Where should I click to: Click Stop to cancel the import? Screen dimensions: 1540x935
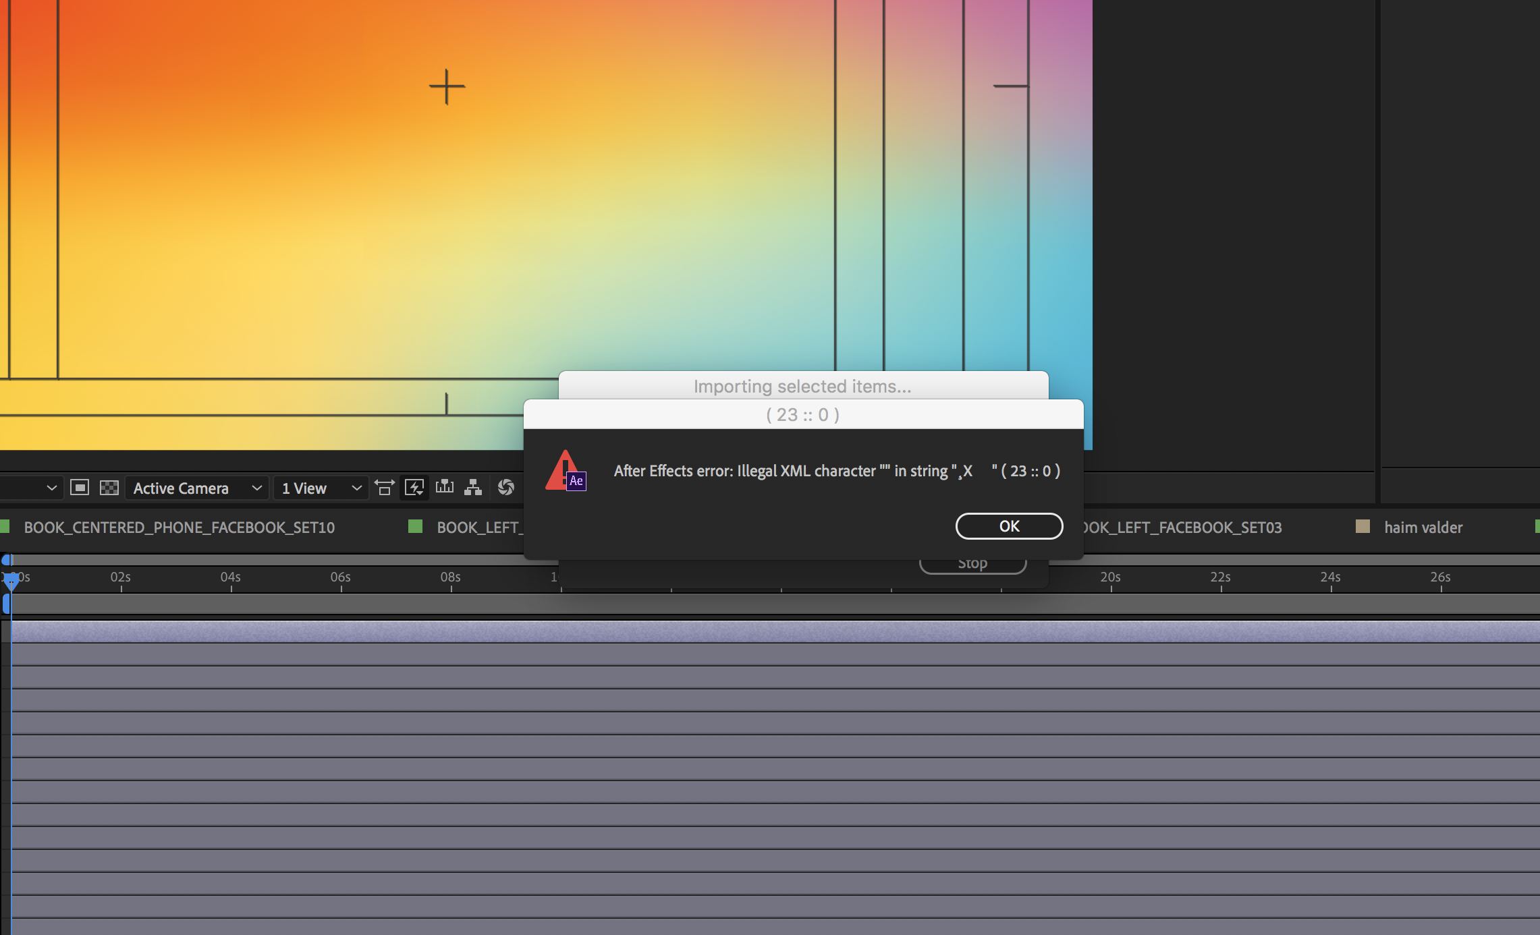point(972,562)
